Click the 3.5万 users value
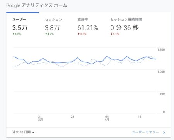 tap(20, 28)
